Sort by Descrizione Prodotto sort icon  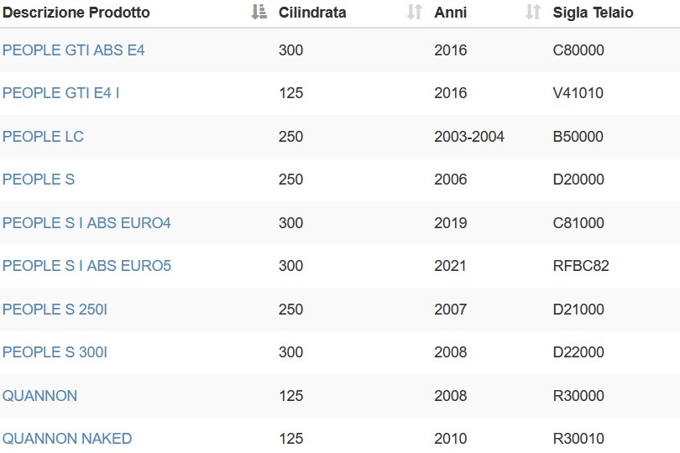[x=259, y=12]
